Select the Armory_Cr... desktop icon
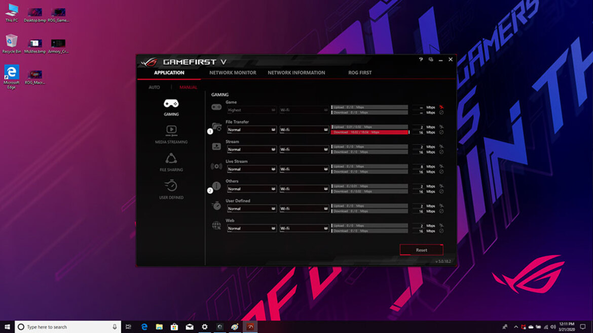 coord(58,46)
